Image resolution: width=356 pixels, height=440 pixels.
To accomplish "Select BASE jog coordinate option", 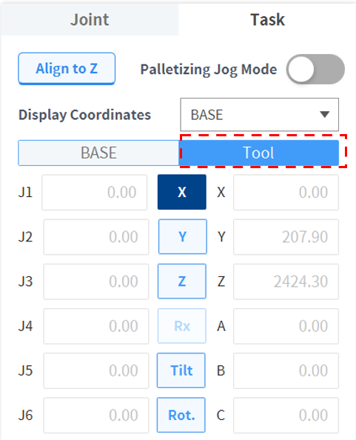I will [98, 153].
